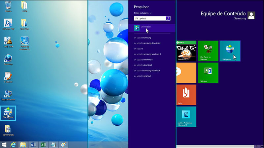Open Adobe Photoshop Elements 11 tile
The image size is (264, 148).
click(186, 117)
